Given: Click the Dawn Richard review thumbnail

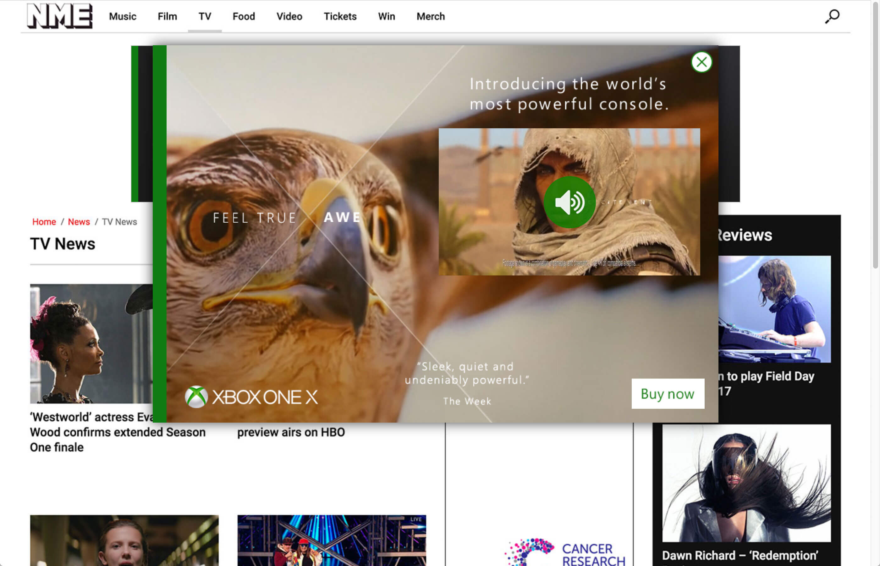Looking at the screenshot, I should tap(746, 483).
